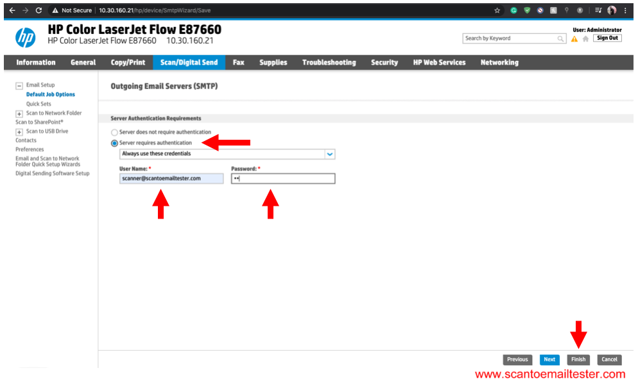638x384 pixels.
Task: Switch to the Security tab
Action: coord(384,63)
